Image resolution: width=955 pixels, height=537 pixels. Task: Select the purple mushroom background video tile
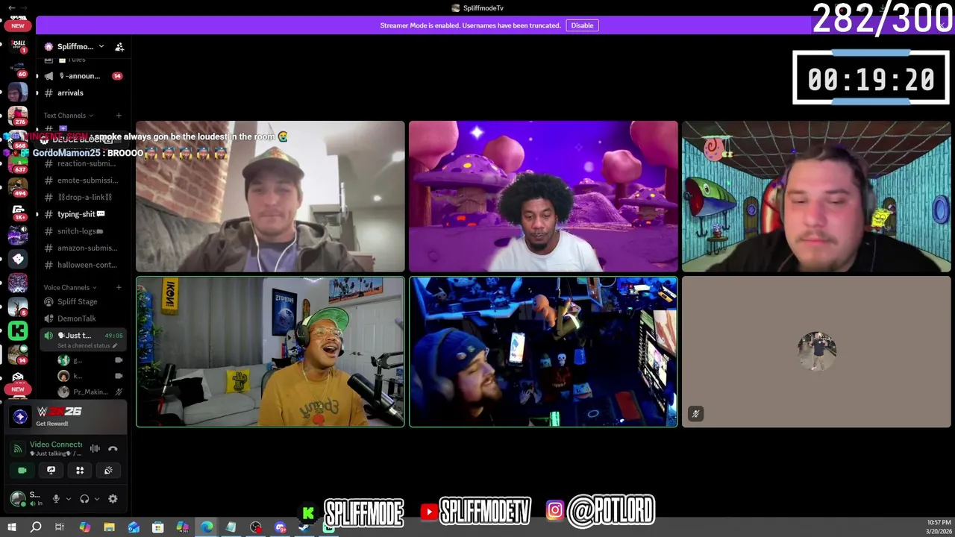click(543, 196)
